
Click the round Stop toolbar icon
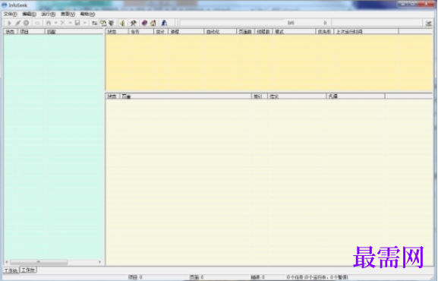(x=26, y=23)
